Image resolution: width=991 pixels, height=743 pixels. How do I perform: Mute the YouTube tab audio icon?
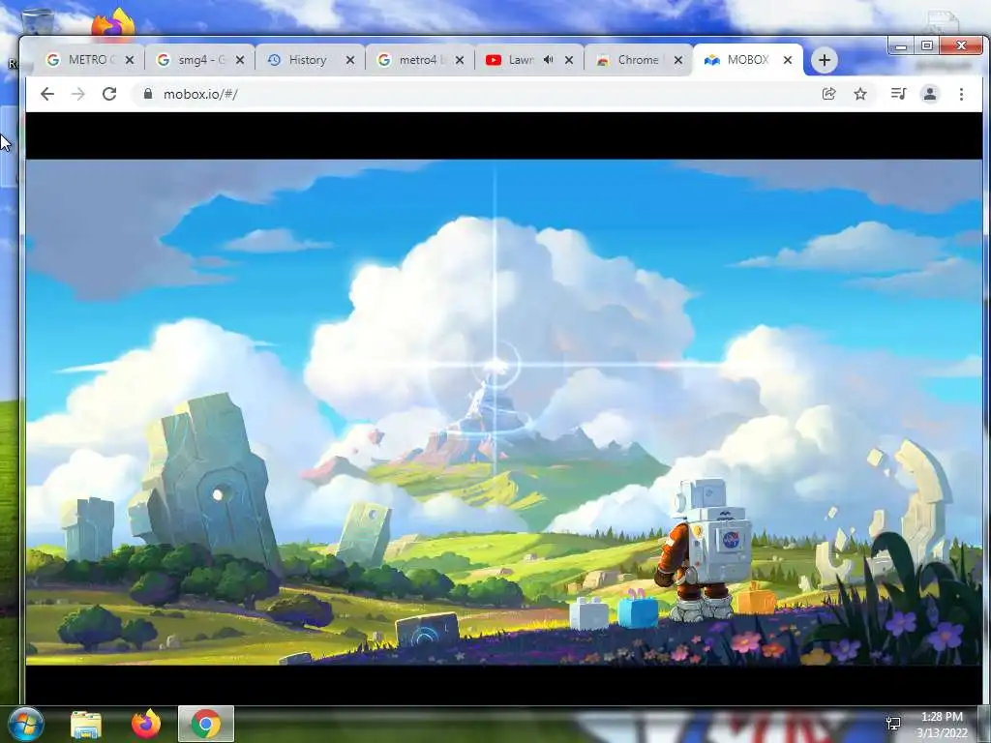pos(548,59)
